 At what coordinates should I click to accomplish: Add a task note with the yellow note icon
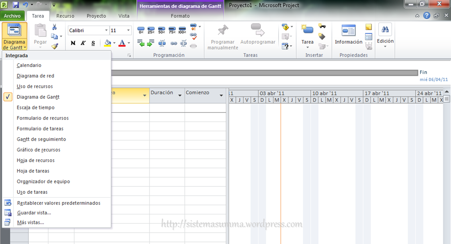[x=368, y=27]
